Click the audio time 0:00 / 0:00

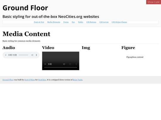tap(13, 55)
